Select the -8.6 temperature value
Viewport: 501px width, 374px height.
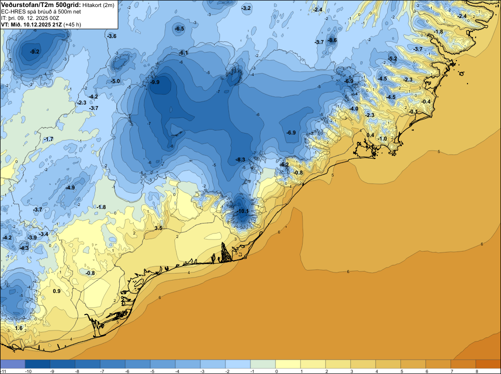tap(332, 40)
